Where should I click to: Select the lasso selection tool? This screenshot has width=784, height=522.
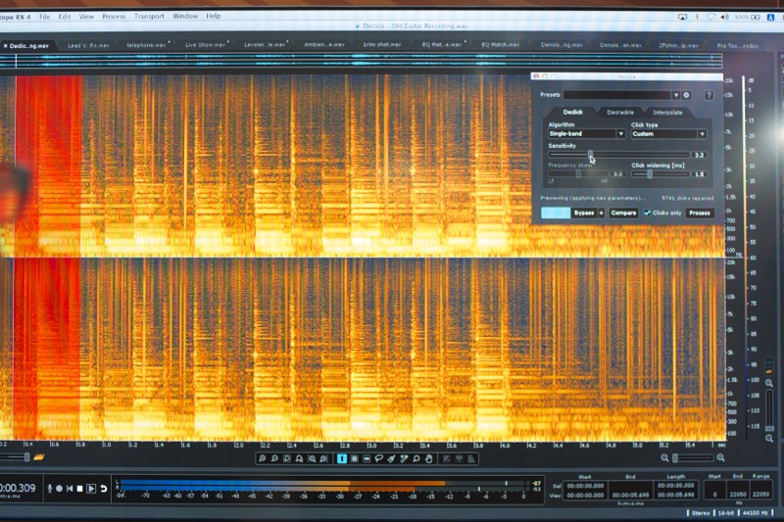(x=379, y=458)
